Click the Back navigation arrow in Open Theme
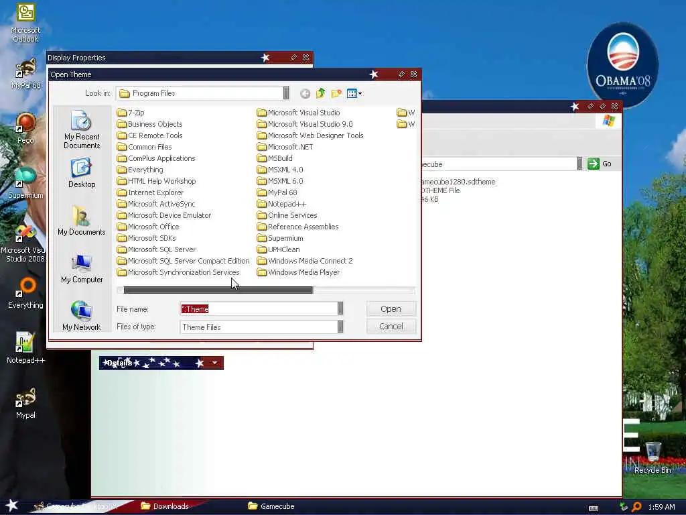The height and width of the screenshot is (515, 686). pyautogui.click(x=305, y=93)
